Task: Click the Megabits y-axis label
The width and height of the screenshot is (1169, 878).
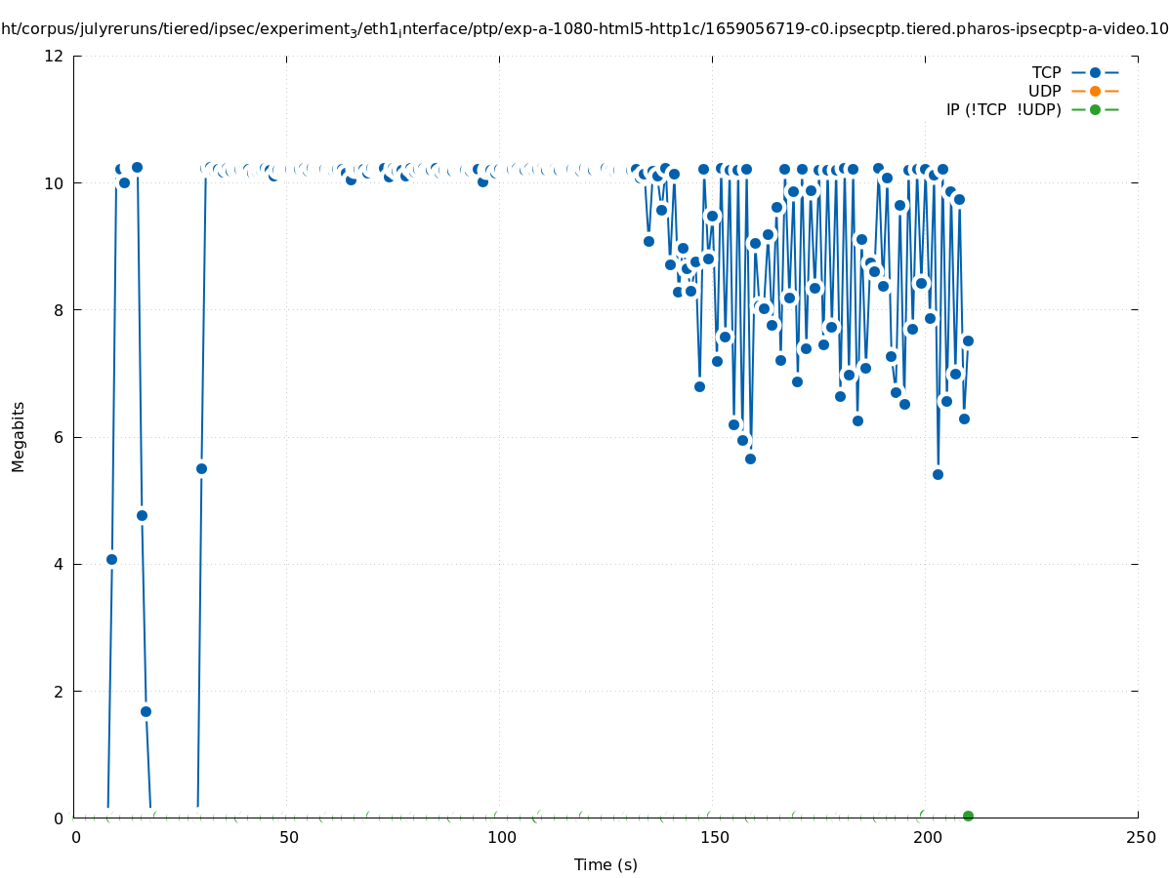Action: [19, 436]
